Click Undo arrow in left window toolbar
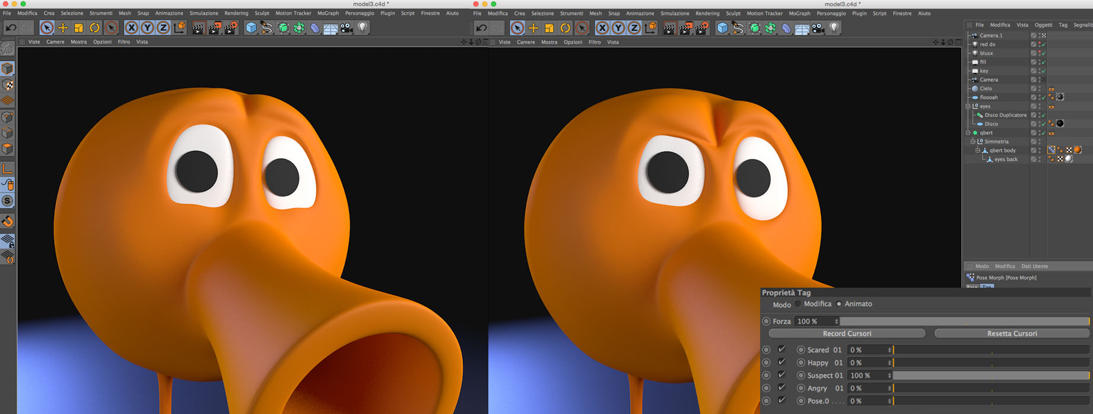Image resolution: width=1093 pixels, height=414 pixels. pyautogui.click(x=11, y=27)
